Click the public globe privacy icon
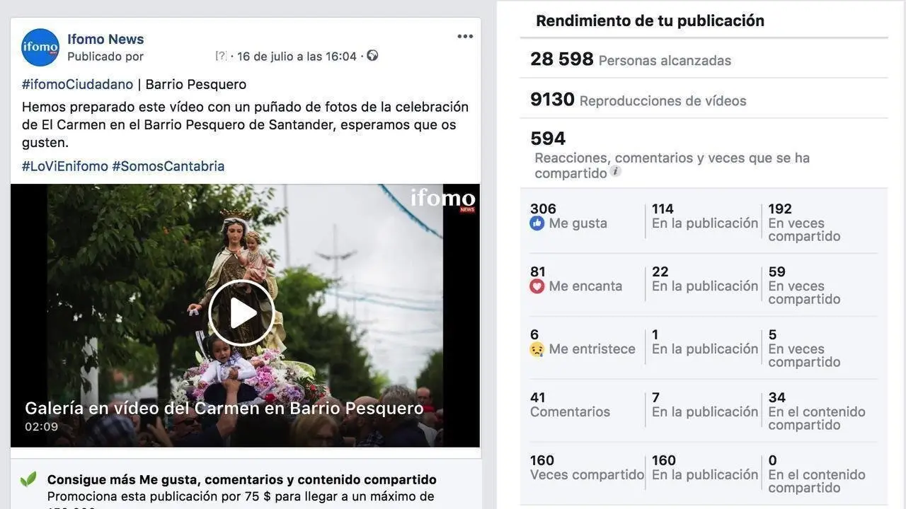906x509 pixels. coord(372,55)
